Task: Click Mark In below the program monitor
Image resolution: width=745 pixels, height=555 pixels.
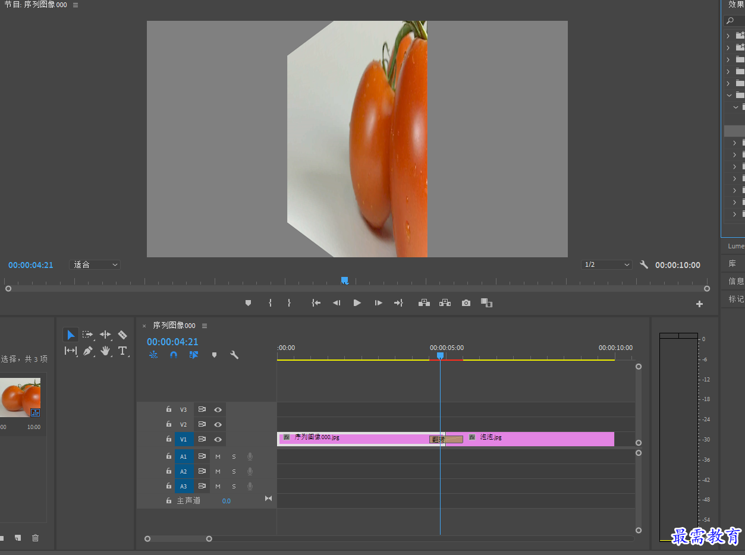Action: [x=270, y=303]
